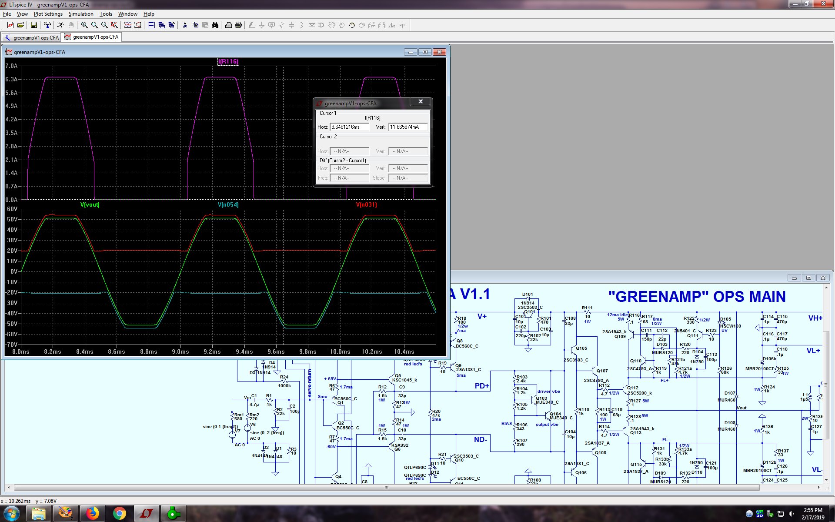Select the Ground symbol icon
The image size is (835, 522).
[262, 25]
